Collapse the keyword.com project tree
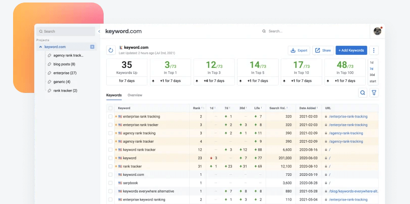410x204 pixels. [x=41, y=47]
